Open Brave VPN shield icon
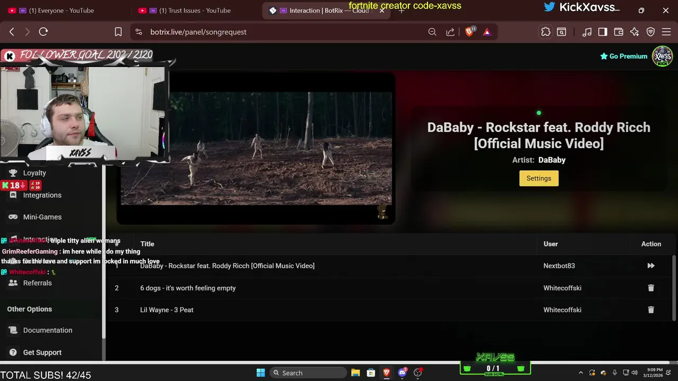This screenshot has width=678, height=381. 650,32
